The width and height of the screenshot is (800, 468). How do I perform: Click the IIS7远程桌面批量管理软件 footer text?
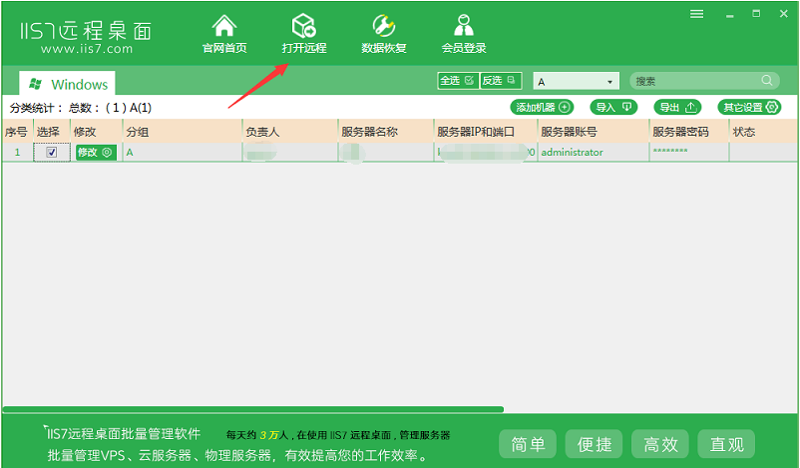coord(124,434)
